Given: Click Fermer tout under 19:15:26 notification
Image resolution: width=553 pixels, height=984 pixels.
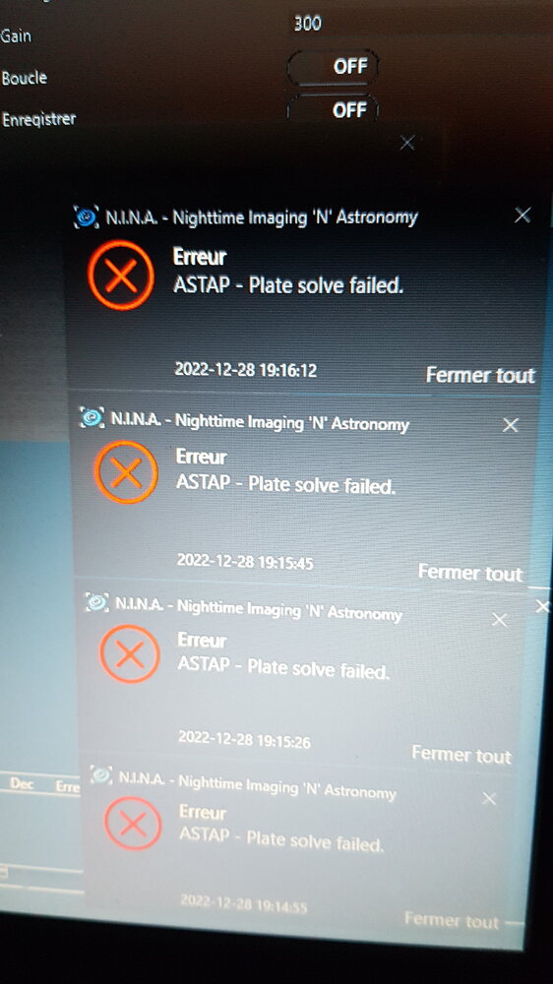Looking at the screenshot, I should pos(461,755).
